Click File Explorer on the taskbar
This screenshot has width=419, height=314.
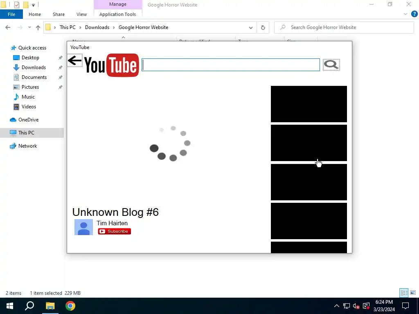pyautogui.click(x=50, y=306)
